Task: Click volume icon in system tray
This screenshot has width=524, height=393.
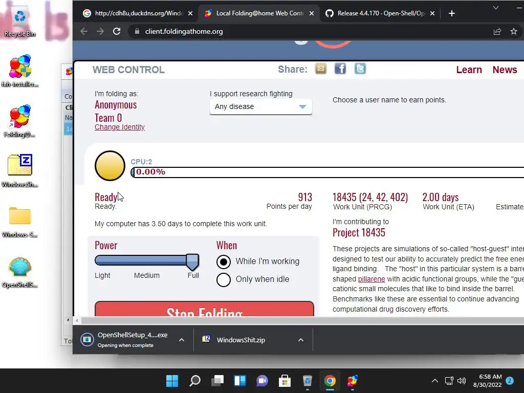Action: [462, 381]
